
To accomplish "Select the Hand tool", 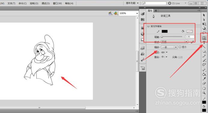I will [x=204, y=88].
